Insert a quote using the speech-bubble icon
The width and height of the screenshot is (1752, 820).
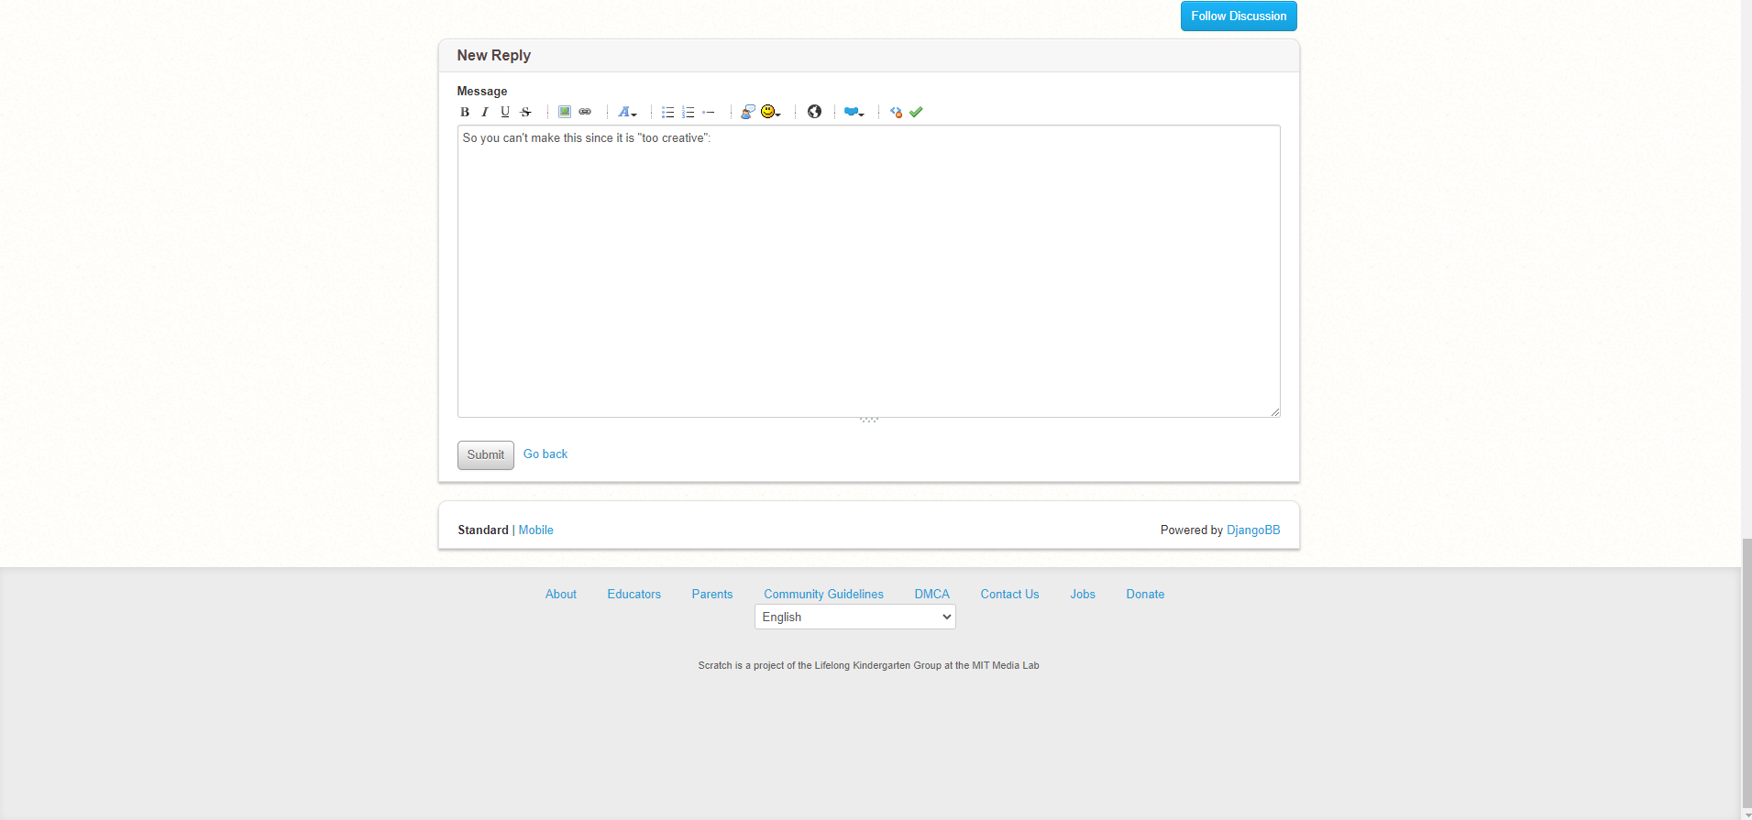pyautogui.click(x=748, y=112)
